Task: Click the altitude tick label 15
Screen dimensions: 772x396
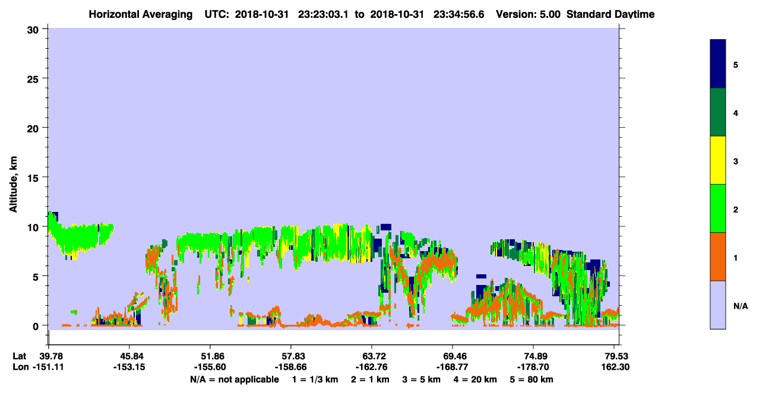Action: (34, 178)
